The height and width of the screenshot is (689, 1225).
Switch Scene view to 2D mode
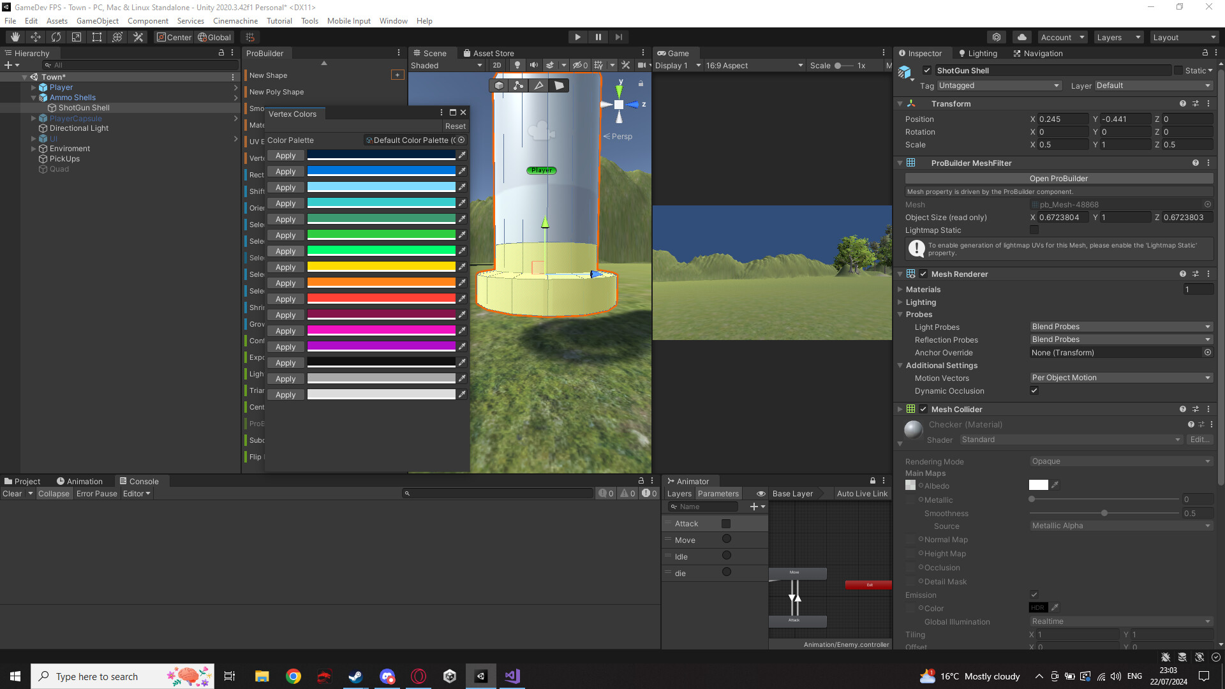click(497, 65)
